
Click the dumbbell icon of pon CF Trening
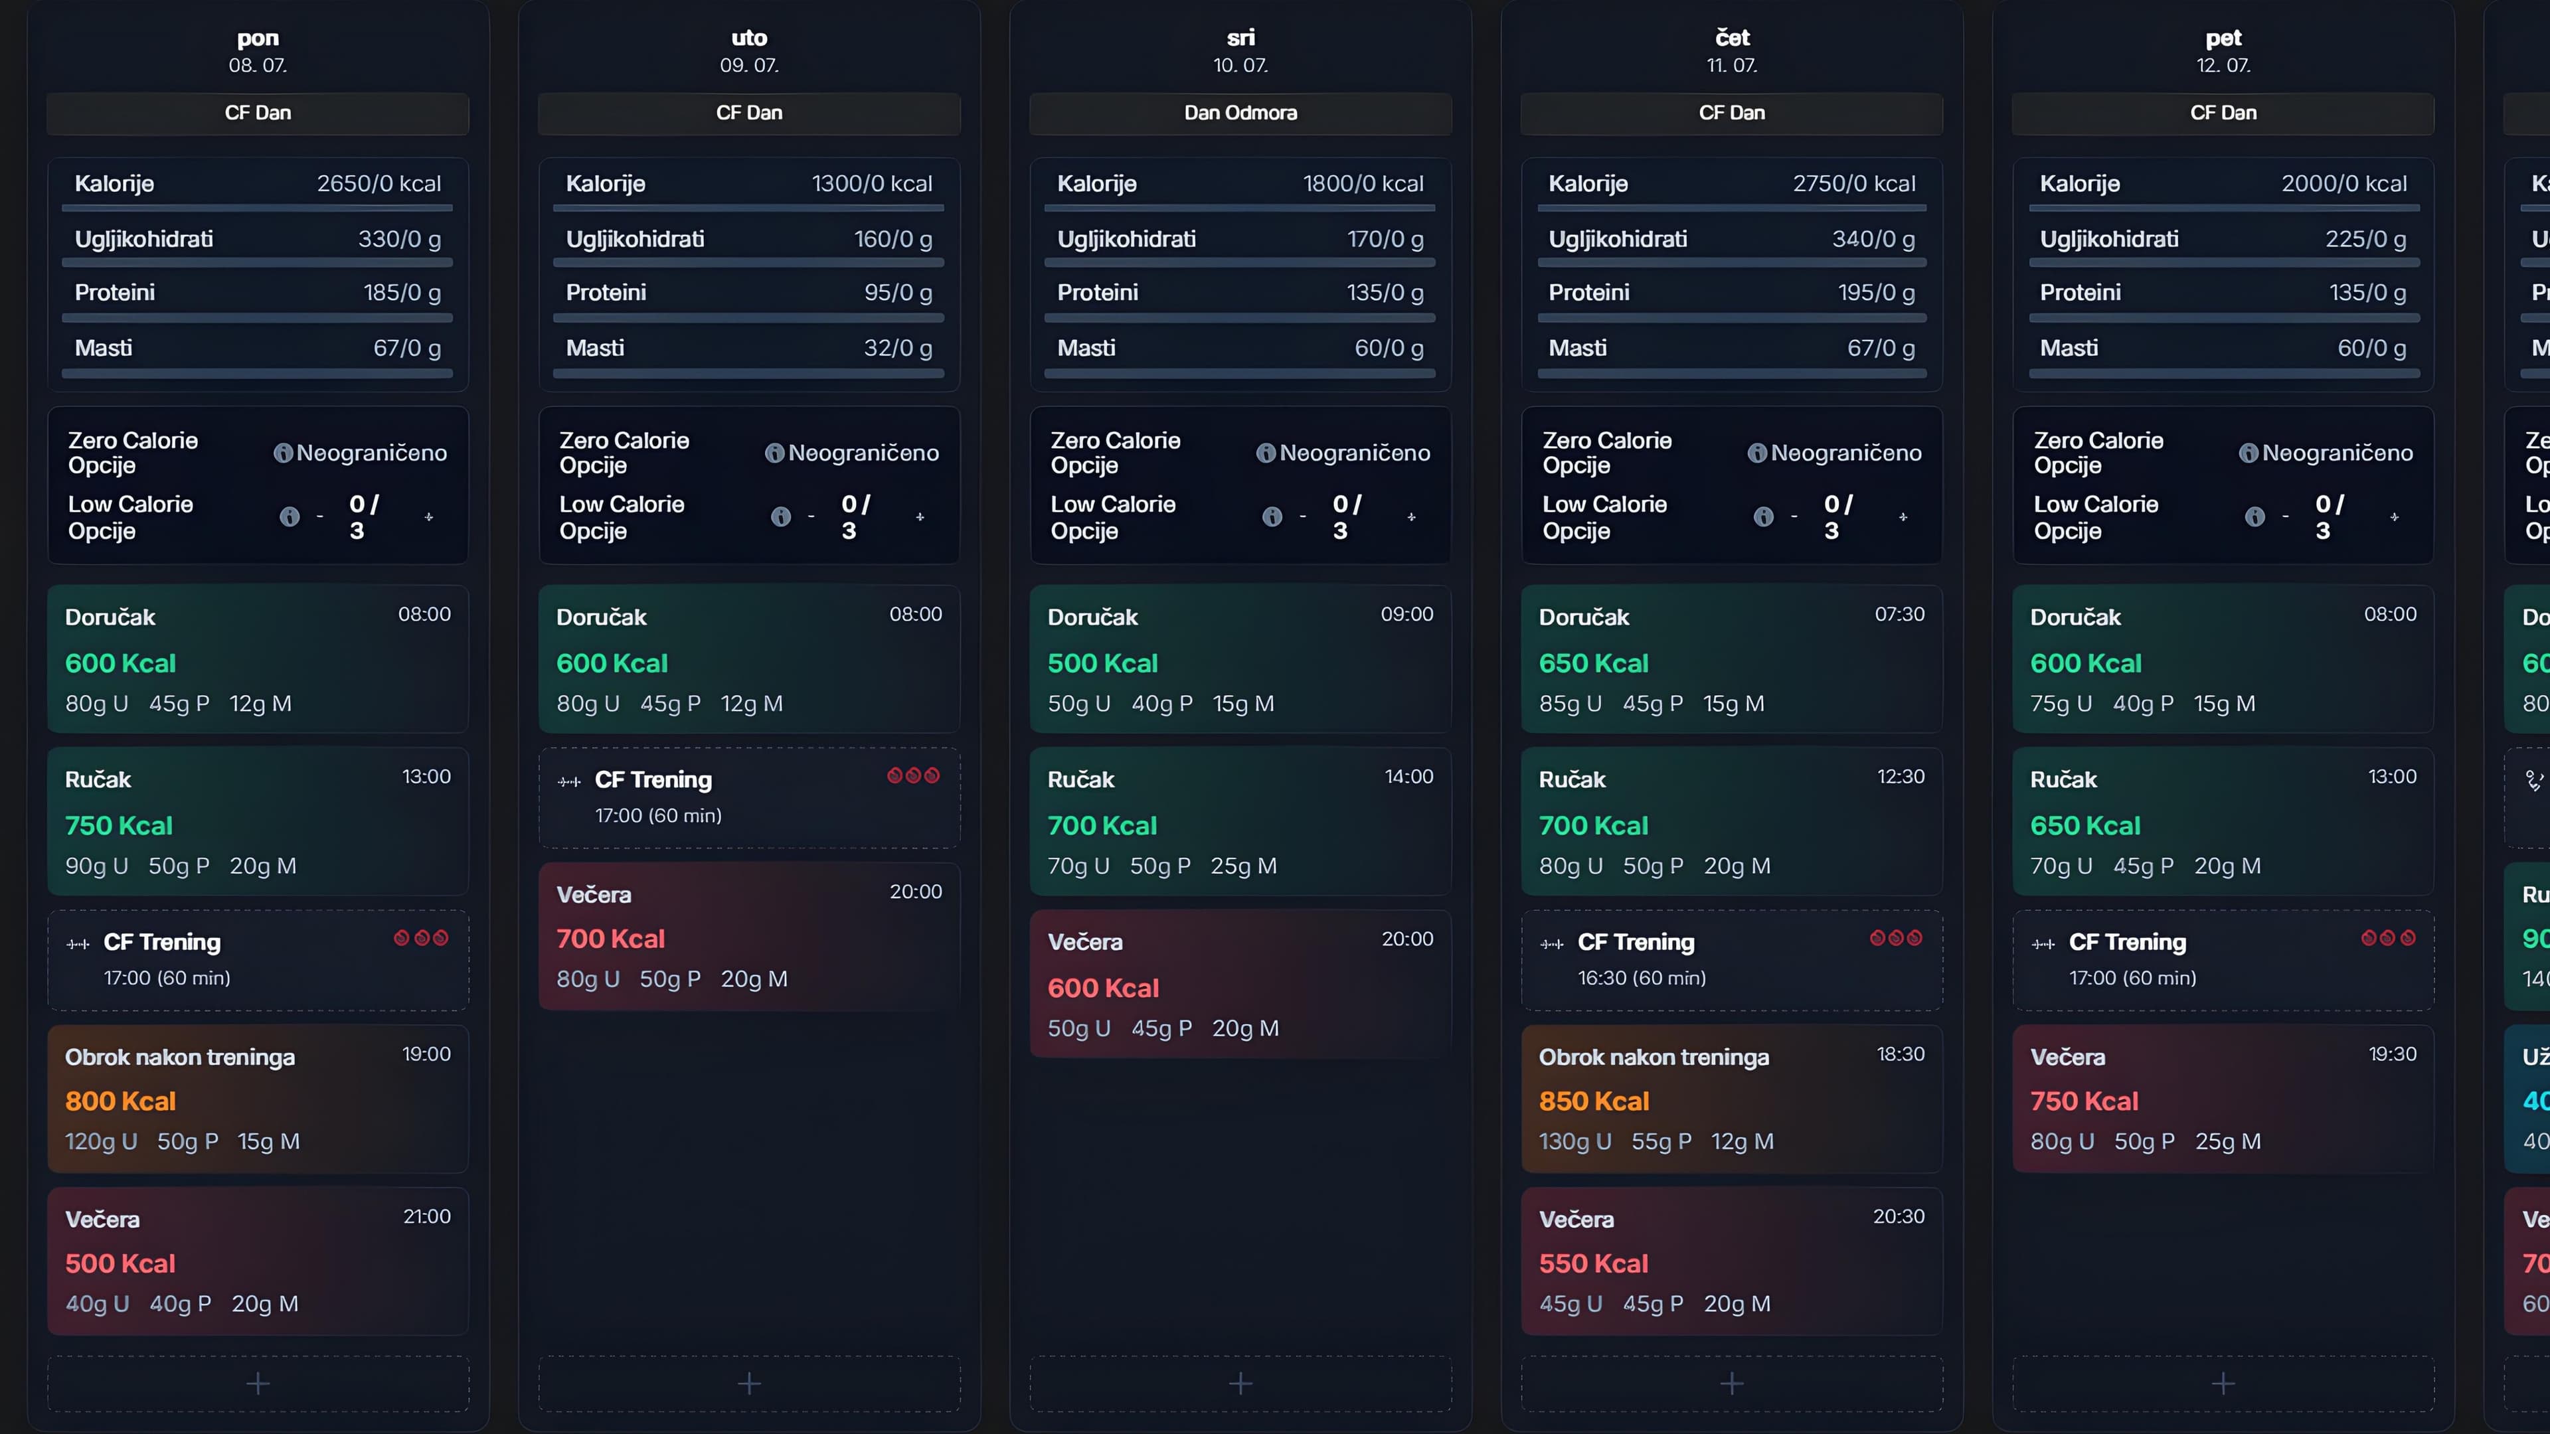point(77,944)
